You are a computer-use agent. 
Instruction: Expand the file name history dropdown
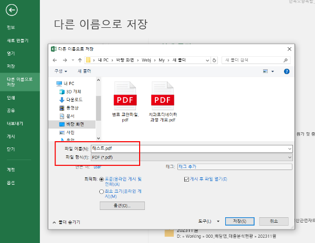pyautogui.click(x=290, y=149)
